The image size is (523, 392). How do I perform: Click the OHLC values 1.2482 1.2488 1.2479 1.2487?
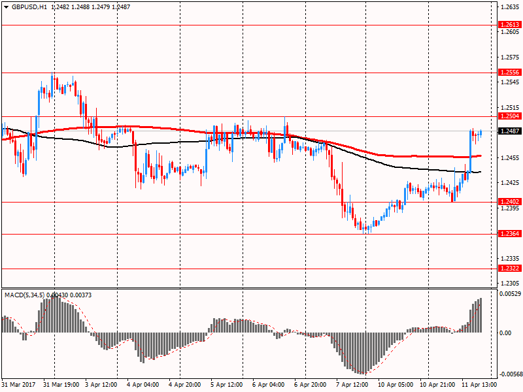91,7
